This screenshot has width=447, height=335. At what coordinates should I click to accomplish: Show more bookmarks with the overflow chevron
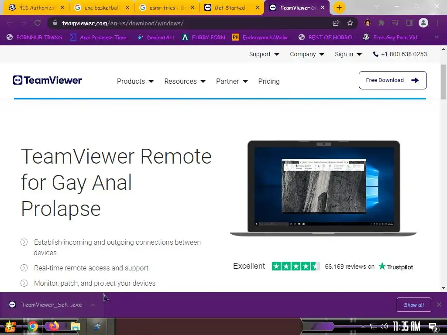coord(437,37)
